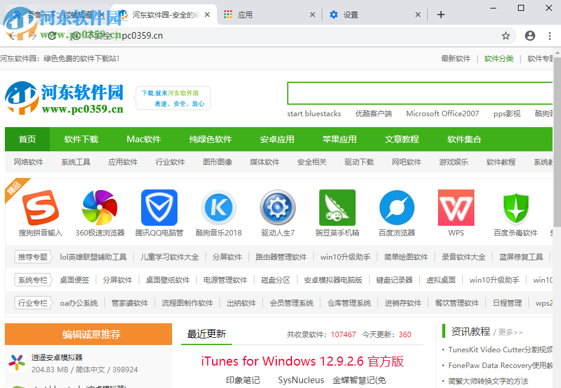The height and width of the screenshot is (388, 561).
Task: Open the WPS app icon
Action: (x=456, y=208)
